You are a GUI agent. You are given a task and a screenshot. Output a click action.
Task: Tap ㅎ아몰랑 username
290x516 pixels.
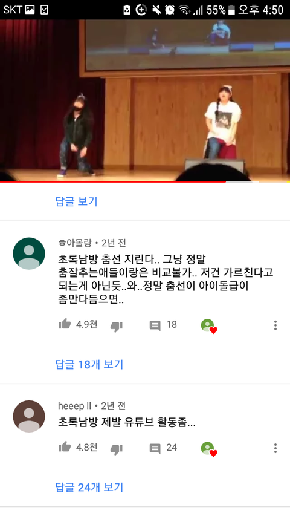click(x=75, y=243)
